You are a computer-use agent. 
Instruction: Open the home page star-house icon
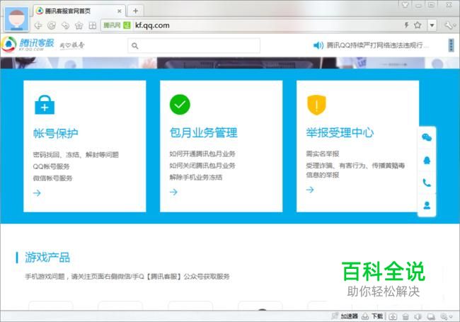[79, 25]
